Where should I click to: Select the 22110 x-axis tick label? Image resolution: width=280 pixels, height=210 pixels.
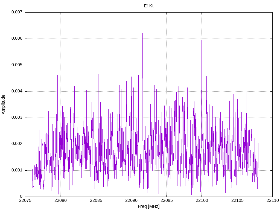[272, 201]
